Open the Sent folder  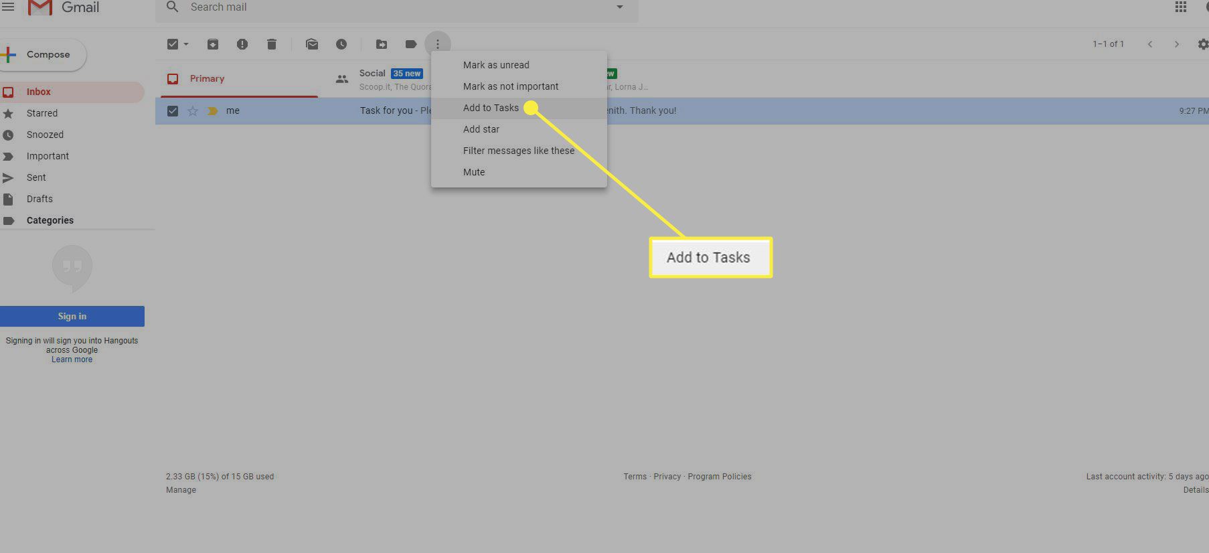(36, 177)
